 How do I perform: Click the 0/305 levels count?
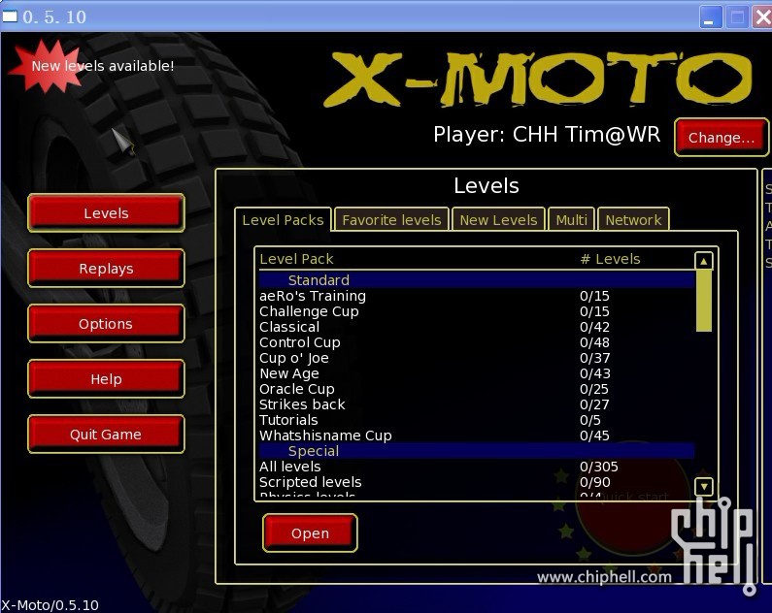click(599, 467)
